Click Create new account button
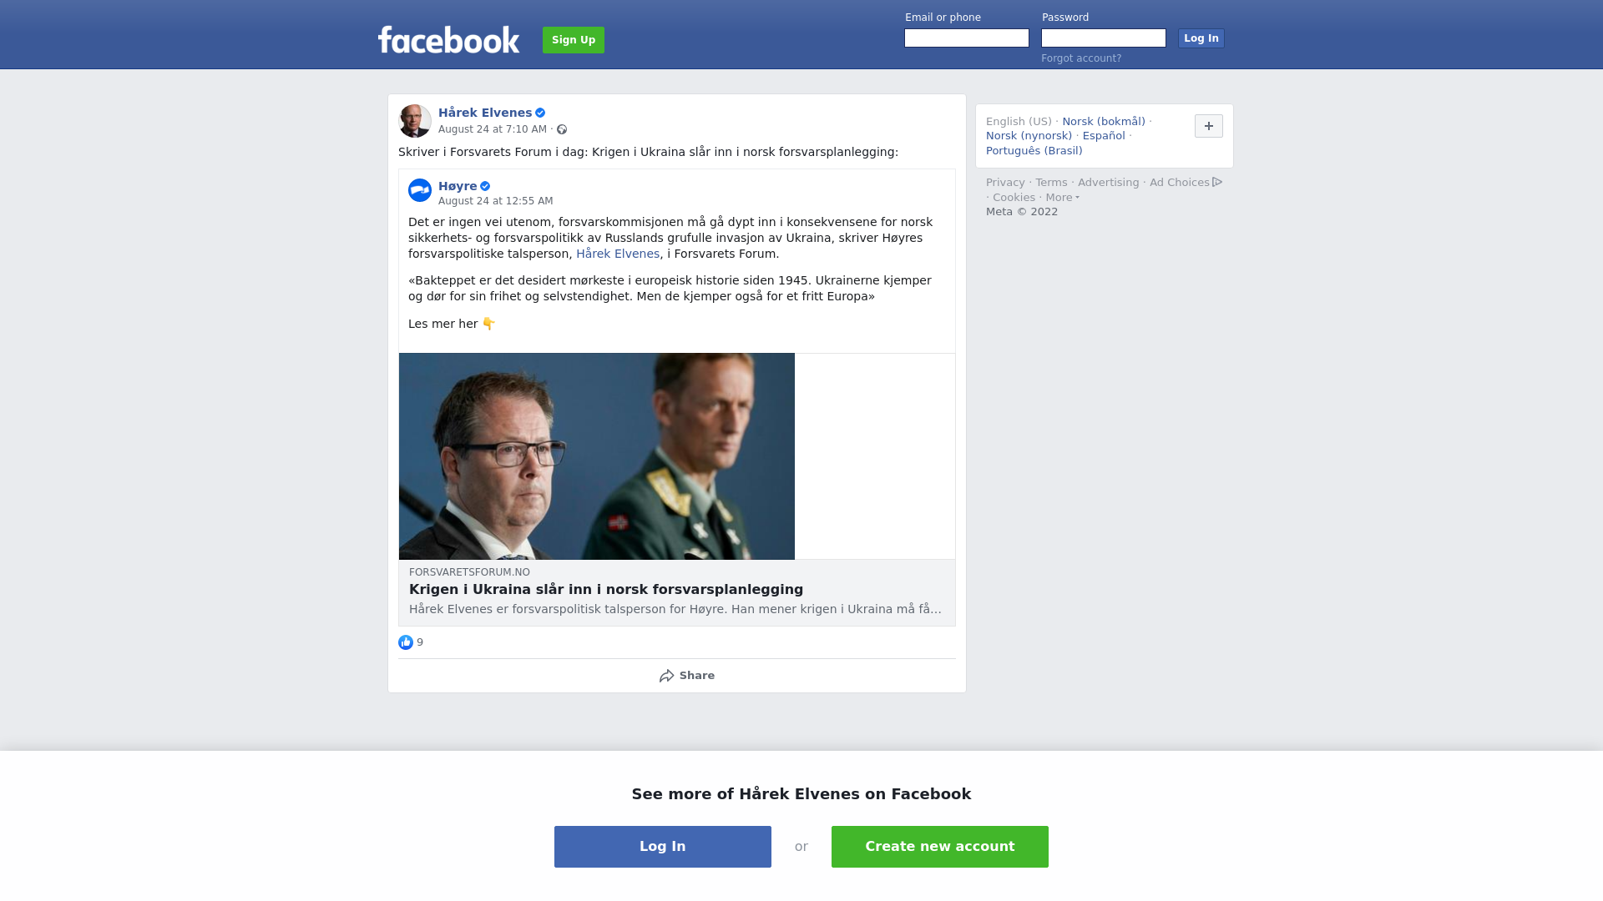The image size is (1603, 901). pyautogui.click(x=940, y=847)
